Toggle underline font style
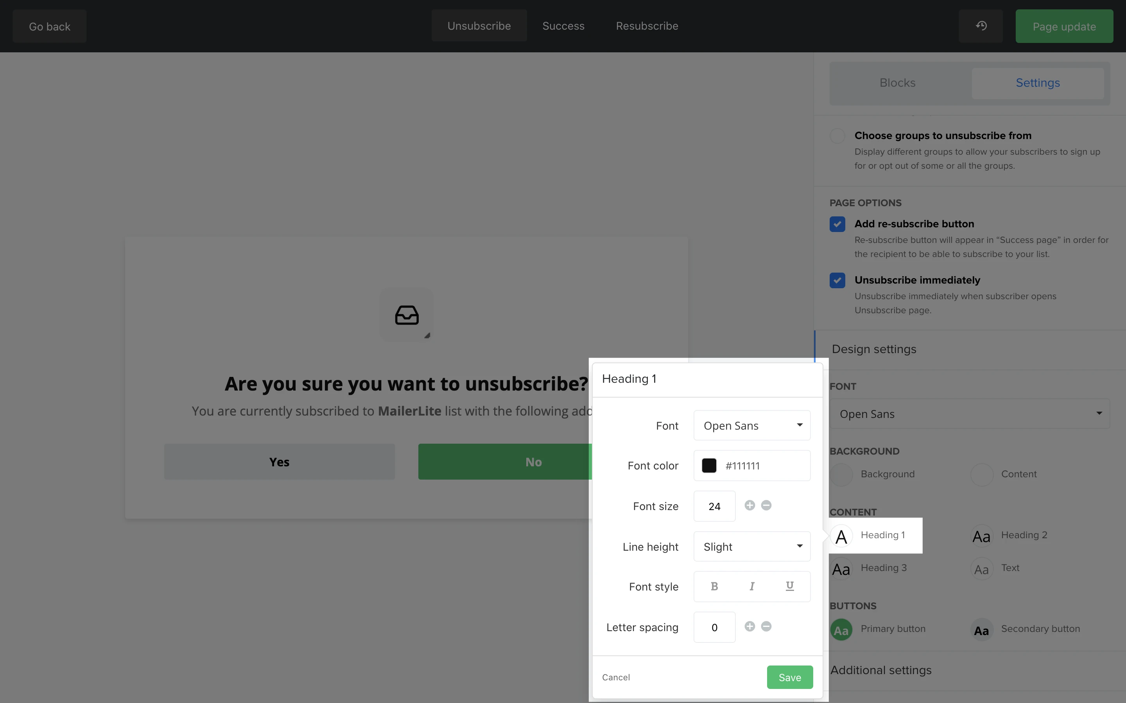This screenshot has height=703, width=1126. click(790, 586)
